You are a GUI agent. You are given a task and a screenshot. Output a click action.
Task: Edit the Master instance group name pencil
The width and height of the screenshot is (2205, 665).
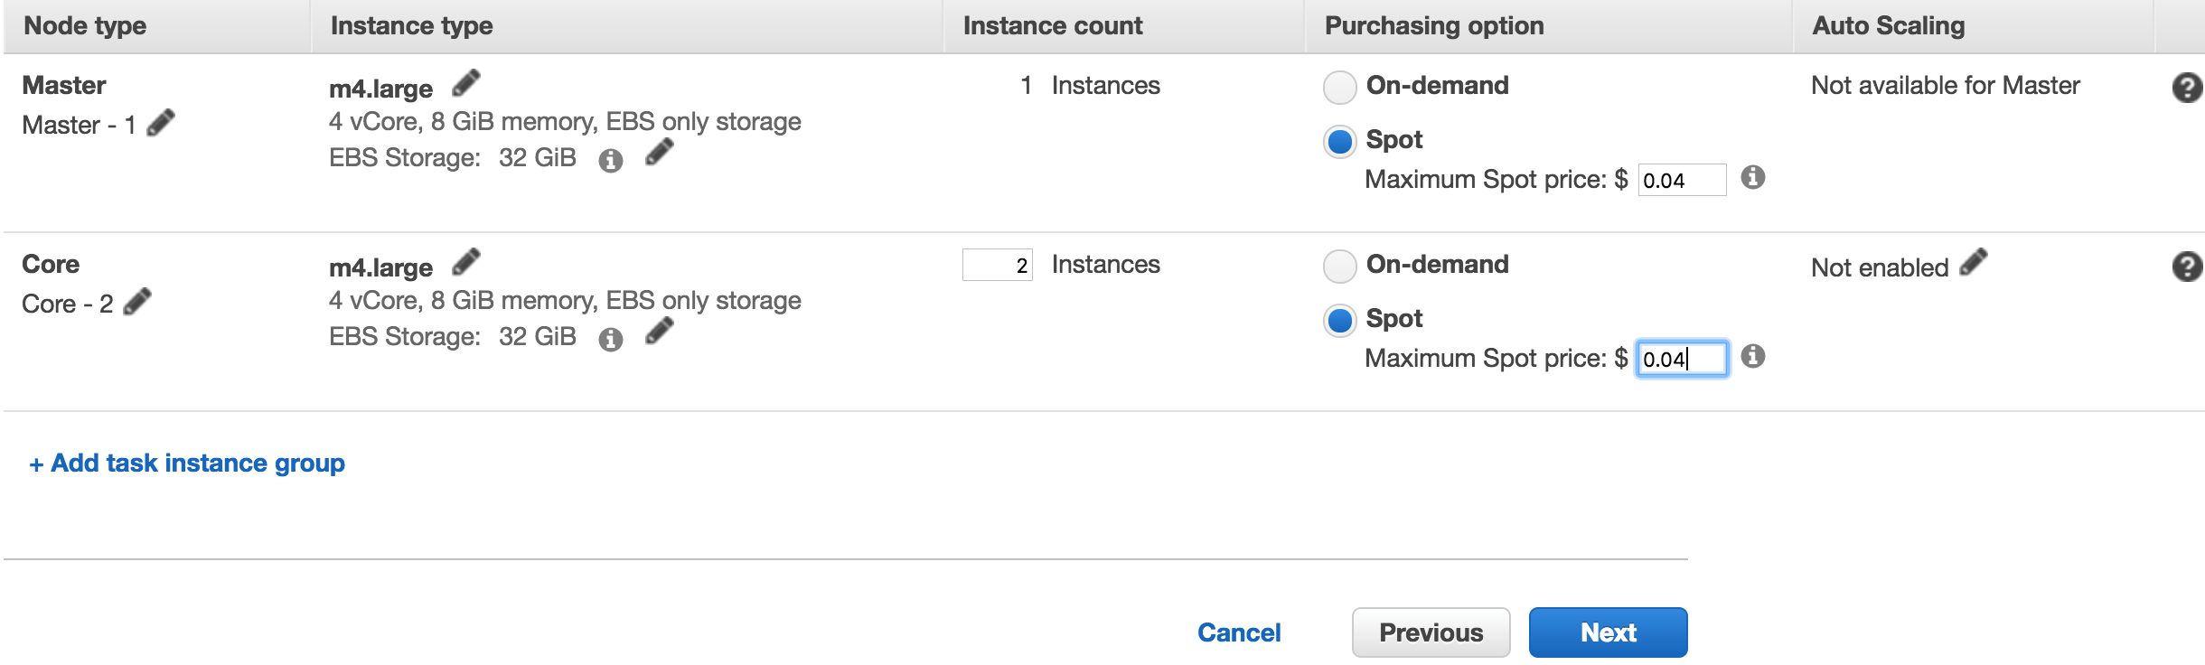click(x=161, y=122)
